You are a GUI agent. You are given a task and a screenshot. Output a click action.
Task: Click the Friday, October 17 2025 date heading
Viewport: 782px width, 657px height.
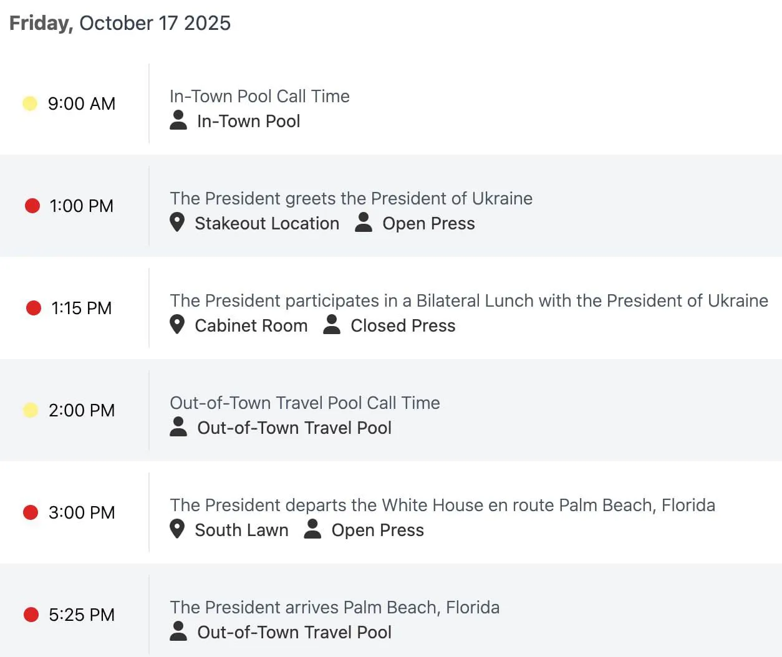[x=120, y=23]
